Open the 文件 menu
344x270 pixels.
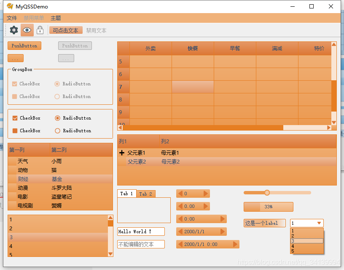tap(12, 18)
